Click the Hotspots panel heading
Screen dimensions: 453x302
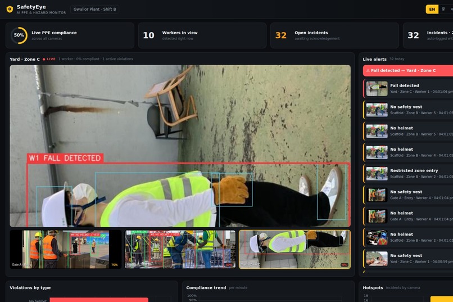click(x=373, y=287)
